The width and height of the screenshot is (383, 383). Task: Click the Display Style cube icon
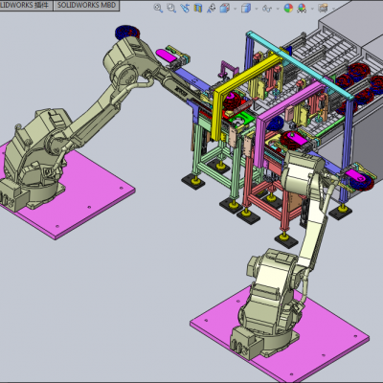(x=246, y=8)
